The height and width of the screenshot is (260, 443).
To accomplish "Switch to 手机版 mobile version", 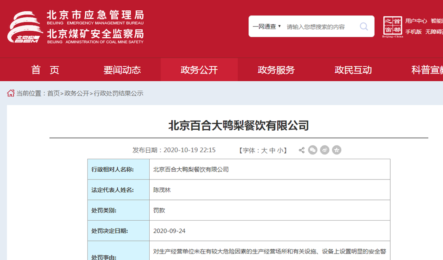I will click(414, 32).
